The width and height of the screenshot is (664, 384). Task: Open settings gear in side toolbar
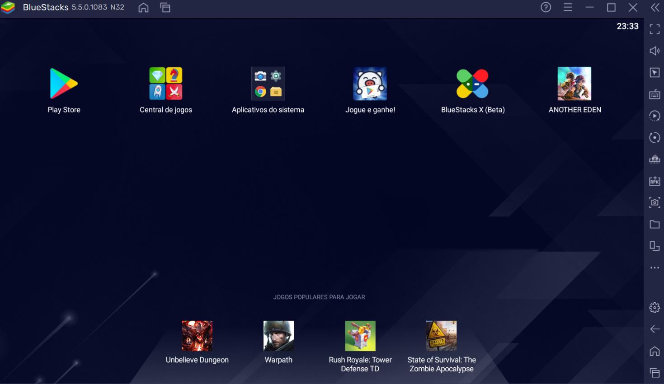pyautogui.click(x=655, y=308)
